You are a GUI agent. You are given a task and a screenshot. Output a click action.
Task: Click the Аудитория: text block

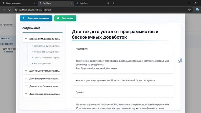123,49
